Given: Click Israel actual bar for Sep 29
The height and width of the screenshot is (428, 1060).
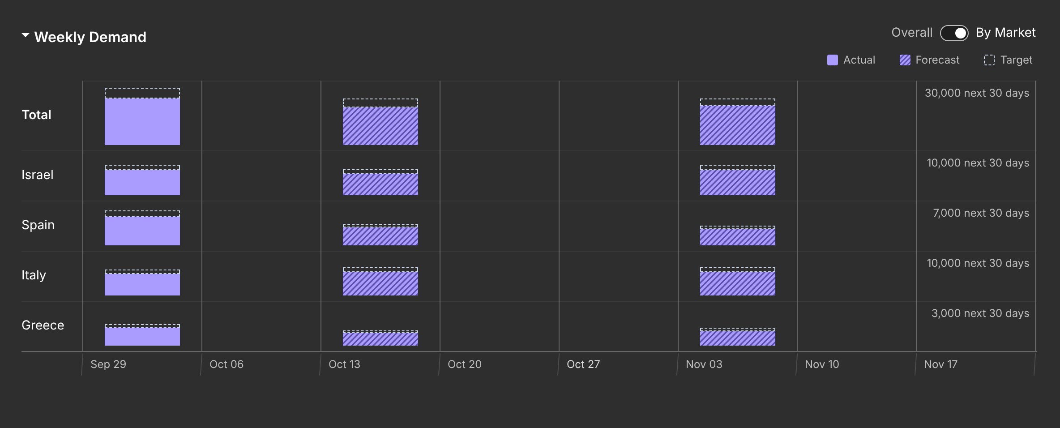Looking at the screenshot, I should [x=142, y=182].
